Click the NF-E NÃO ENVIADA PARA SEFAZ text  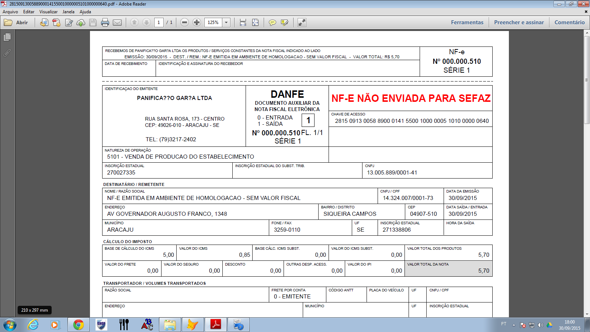tap(411, 98)
